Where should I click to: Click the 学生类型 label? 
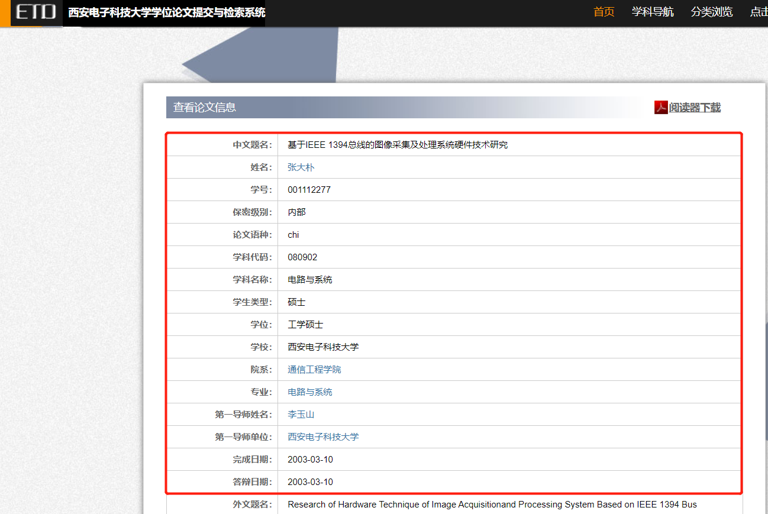coord(253,302)
